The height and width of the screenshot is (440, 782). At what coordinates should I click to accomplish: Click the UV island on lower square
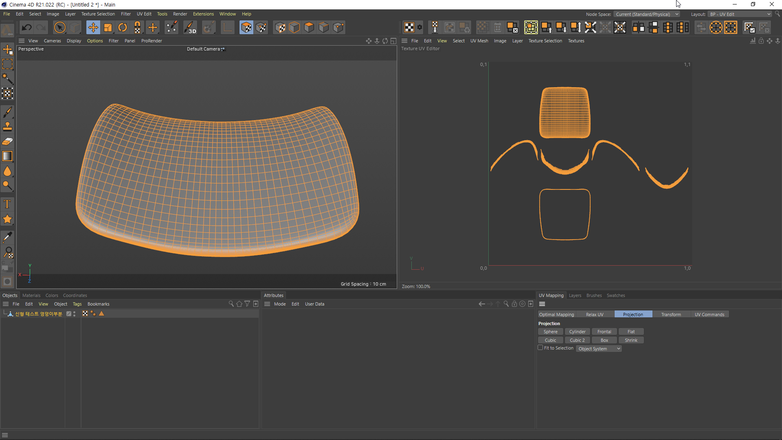pos(565,213)
